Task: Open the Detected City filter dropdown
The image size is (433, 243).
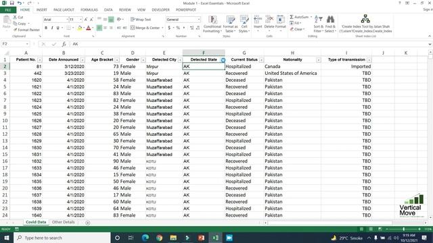Action: (180, 60)
